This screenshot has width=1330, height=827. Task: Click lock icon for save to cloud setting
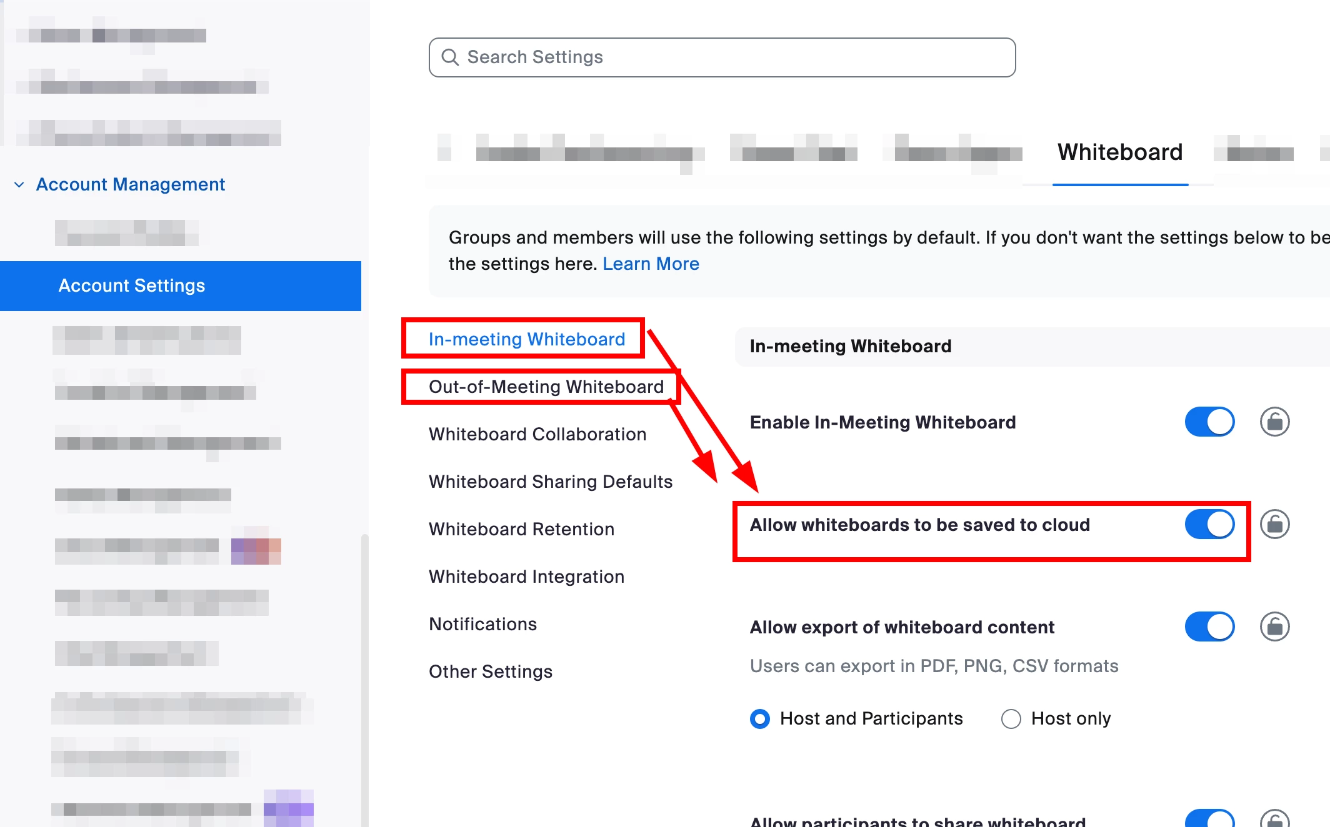1274,525
